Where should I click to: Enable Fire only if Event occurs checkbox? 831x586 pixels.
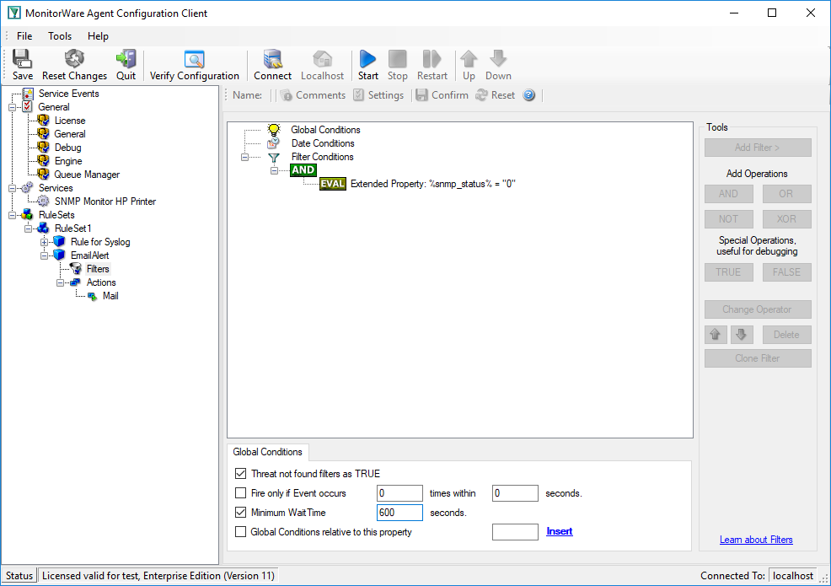coord(240,493)
